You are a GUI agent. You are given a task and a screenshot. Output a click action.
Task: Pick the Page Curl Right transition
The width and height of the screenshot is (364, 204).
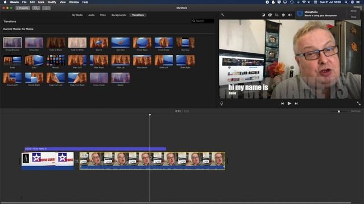[77, 78]
